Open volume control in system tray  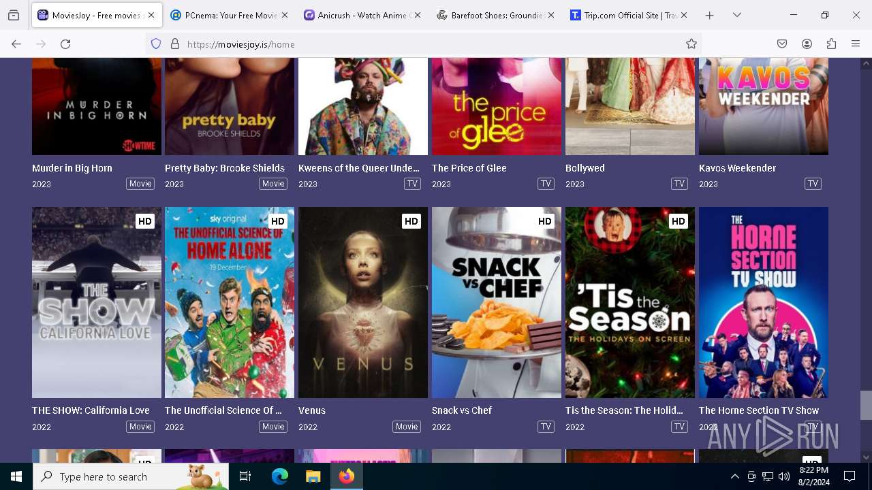783,476
